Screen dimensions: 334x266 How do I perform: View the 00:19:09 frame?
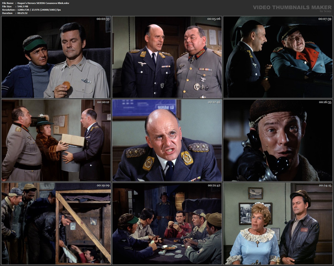click(x=56, y=224)
